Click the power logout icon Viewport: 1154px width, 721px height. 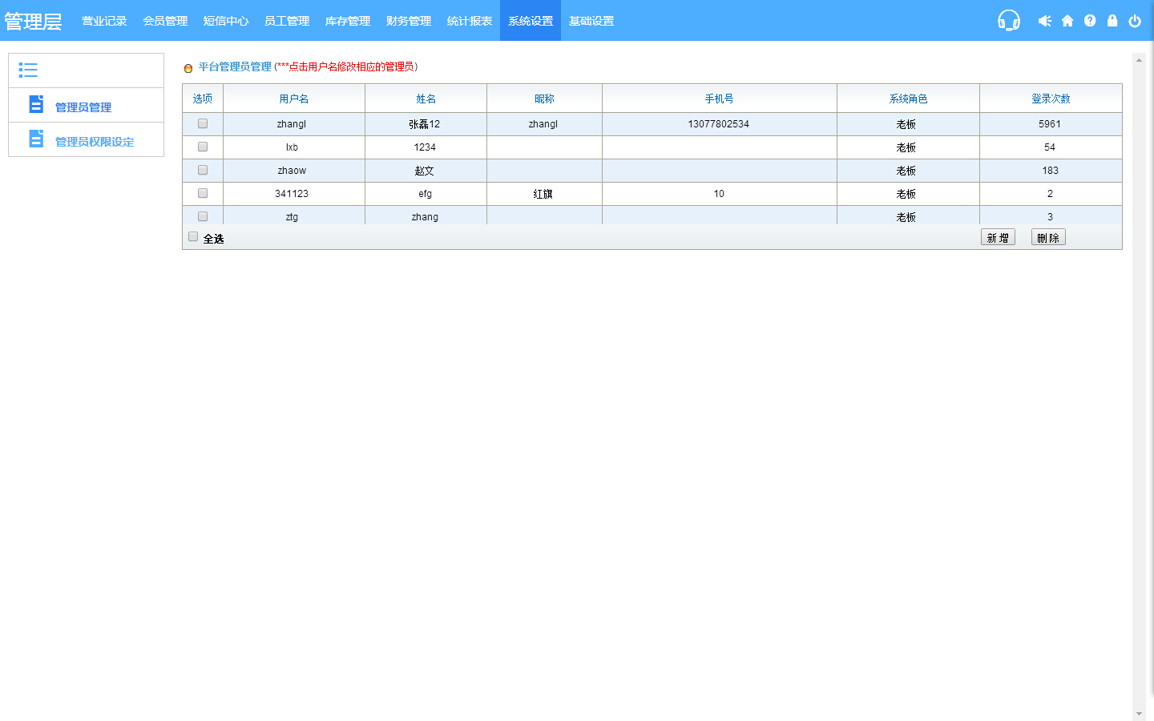point(1135,21)
